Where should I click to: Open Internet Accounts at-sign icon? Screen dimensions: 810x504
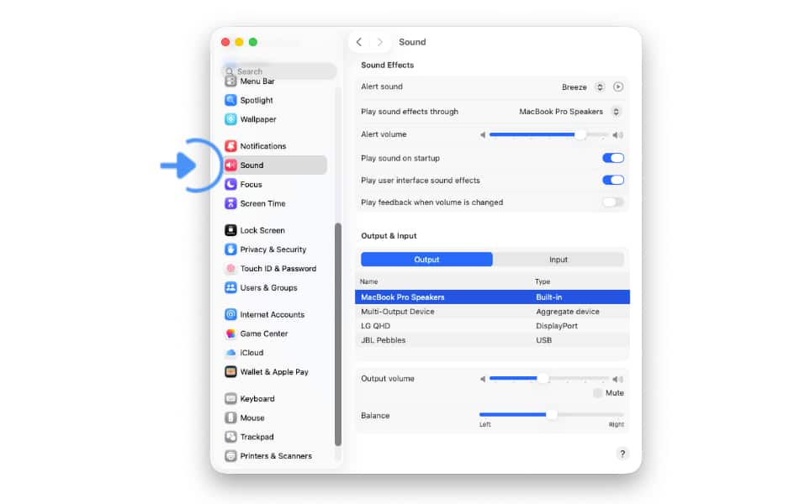230,314
